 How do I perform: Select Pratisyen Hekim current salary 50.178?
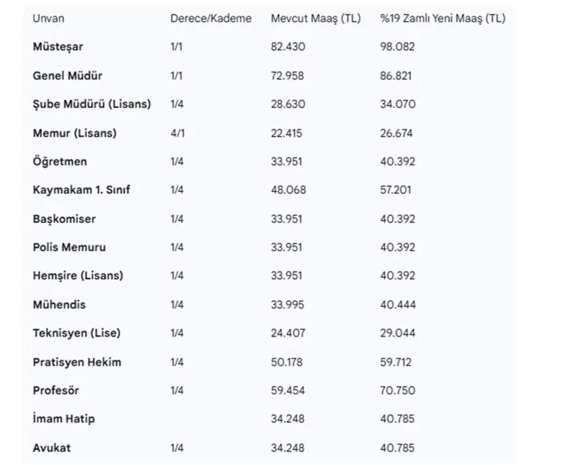(288, 362)
